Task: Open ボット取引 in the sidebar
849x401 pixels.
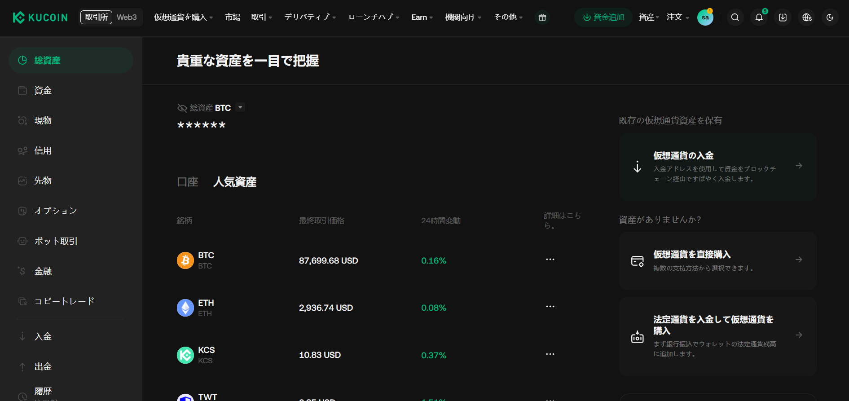Action: click(71, 241)
